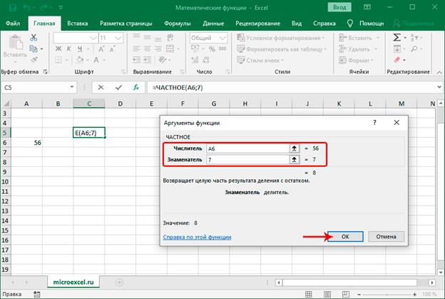Collapse dialog using Числитель range selector icon
Screen dimensions: 445x299
pyautogui.click(x=295, y=148)
